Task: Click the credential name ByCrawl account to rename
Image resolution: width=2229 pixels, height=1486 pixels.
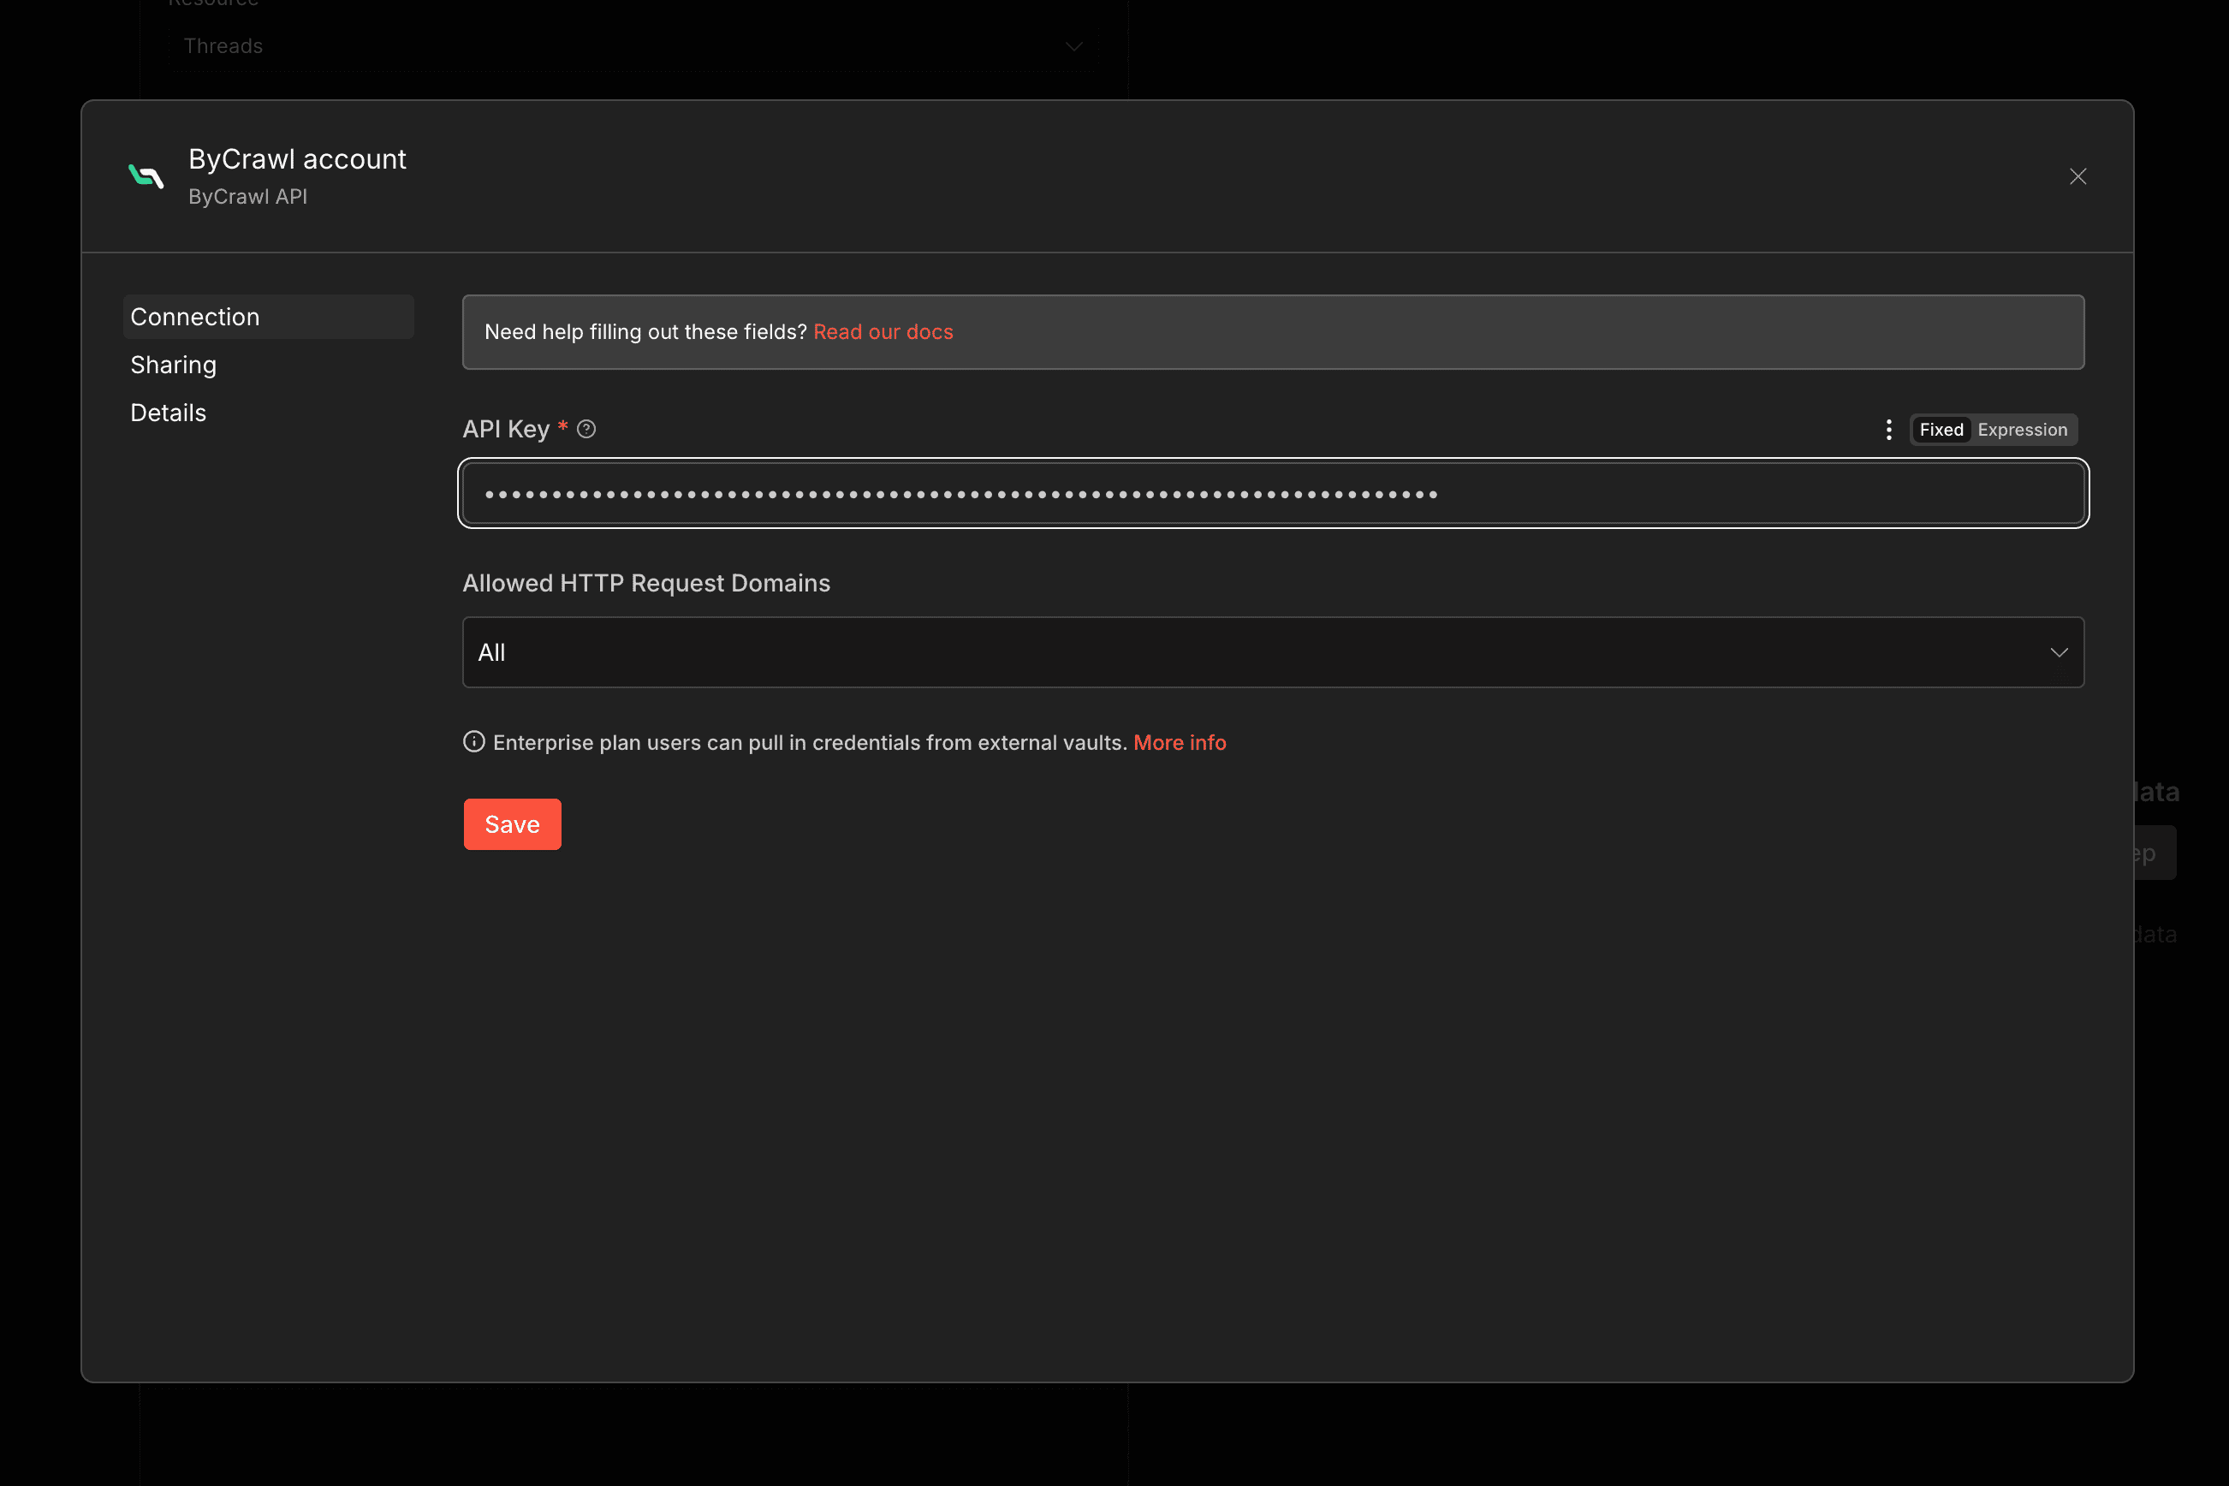Action: coord(297,159)
